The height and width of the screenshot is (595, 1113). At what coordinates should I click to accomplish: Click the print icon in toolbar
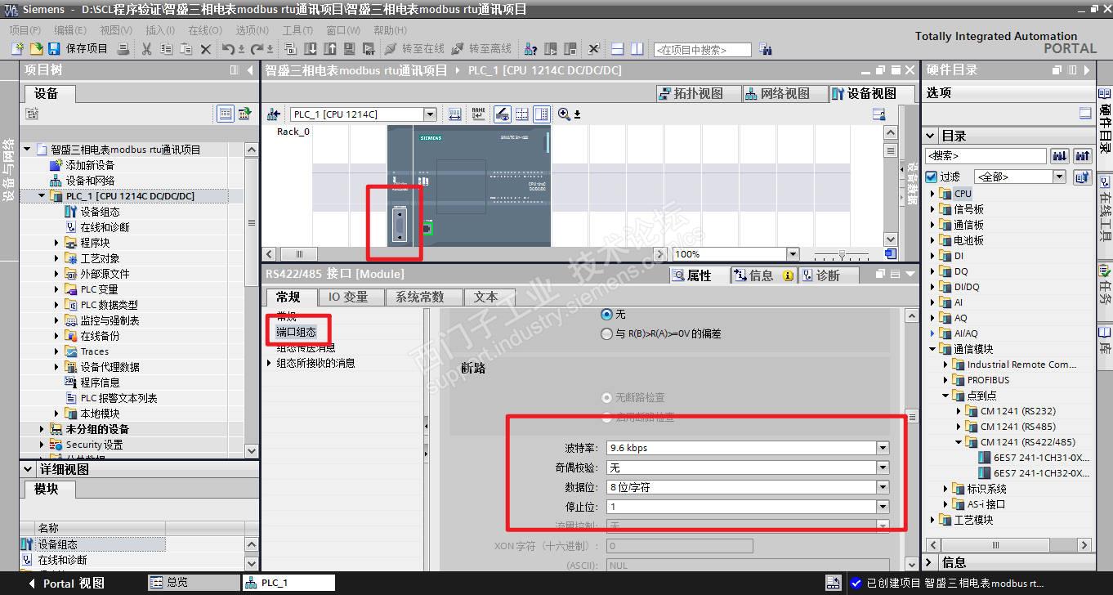pos(123,49)
